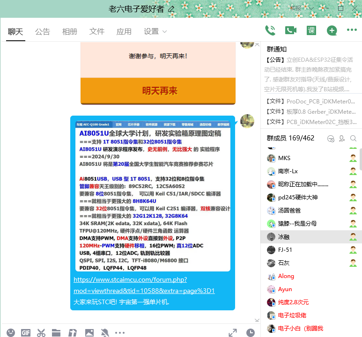Expand the chat input area
The width and height of the screenshot is (362, 337).
pyautogui.click(x=233, y=333)
